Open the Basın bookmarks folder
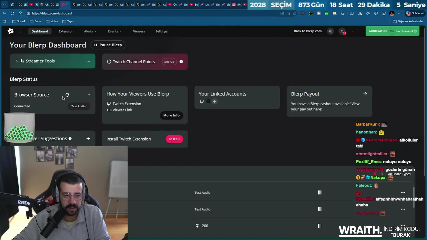The height and width of the screenshot is (240, 427). pos(35,21)
